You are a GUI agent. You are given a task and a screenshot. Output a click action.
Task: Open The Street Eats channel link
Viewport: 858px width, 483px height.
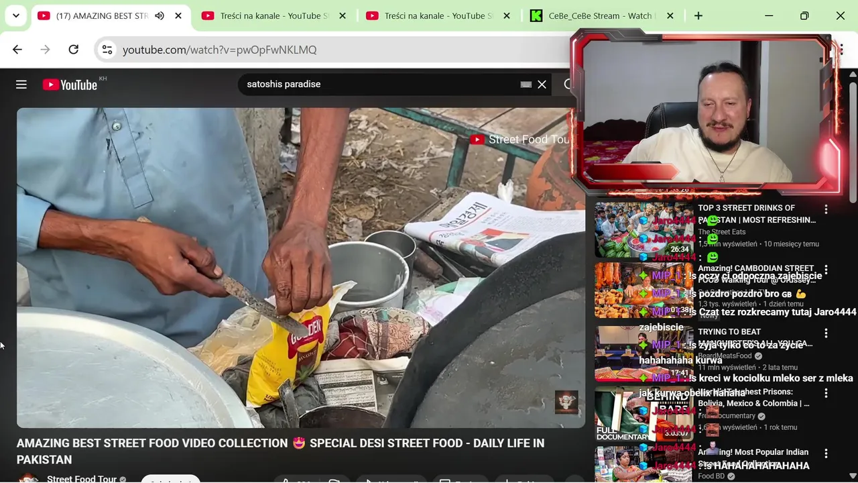click(722, 232)
